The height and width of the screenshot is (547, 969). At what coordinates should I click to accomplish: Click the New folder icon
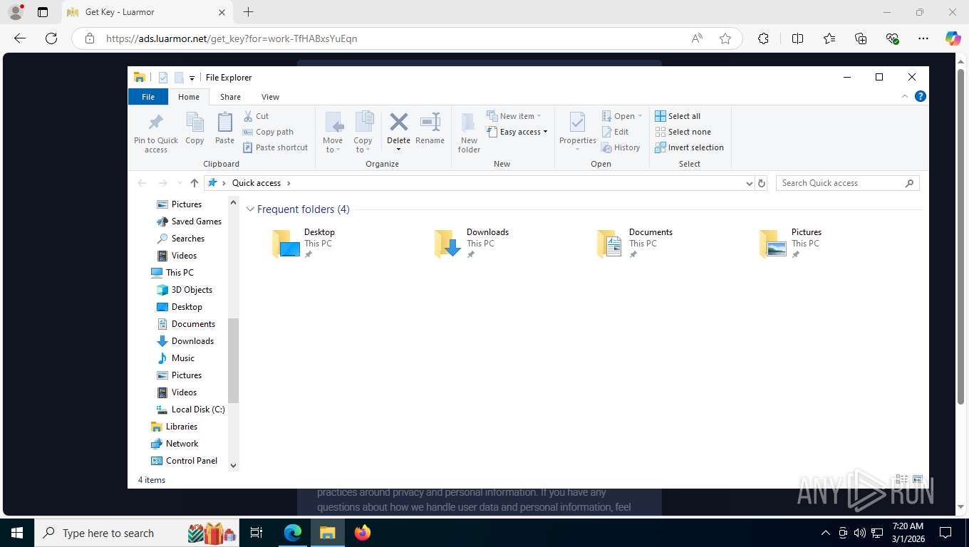pos(469,123)
